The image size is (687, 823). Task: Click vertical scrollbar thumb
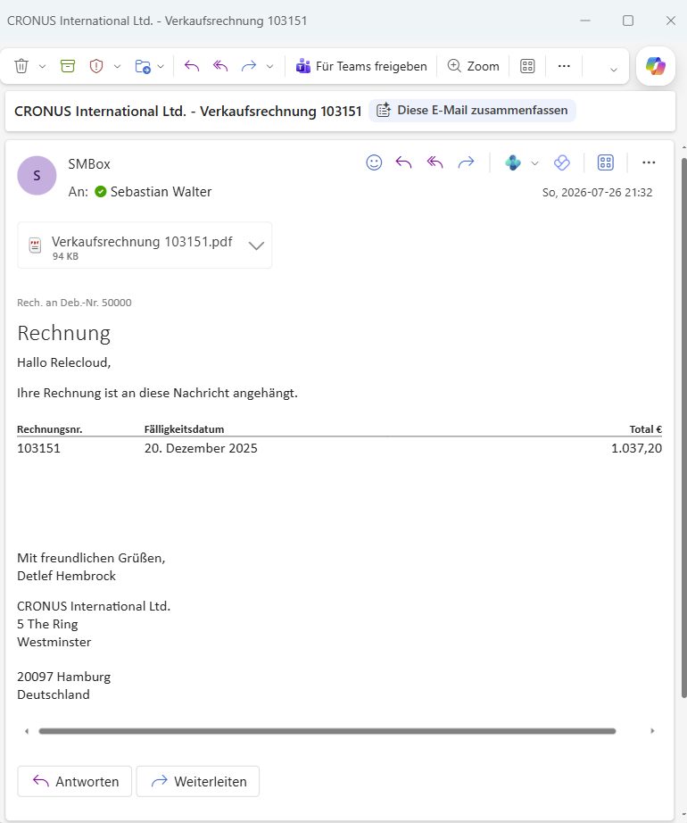(683, 428)
